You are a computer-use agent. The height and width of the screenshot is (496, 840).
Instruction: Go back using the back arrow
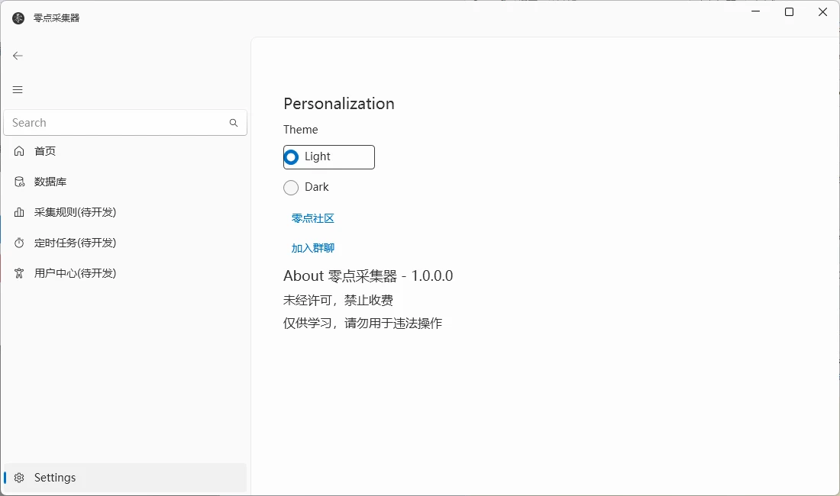point(18,56)
